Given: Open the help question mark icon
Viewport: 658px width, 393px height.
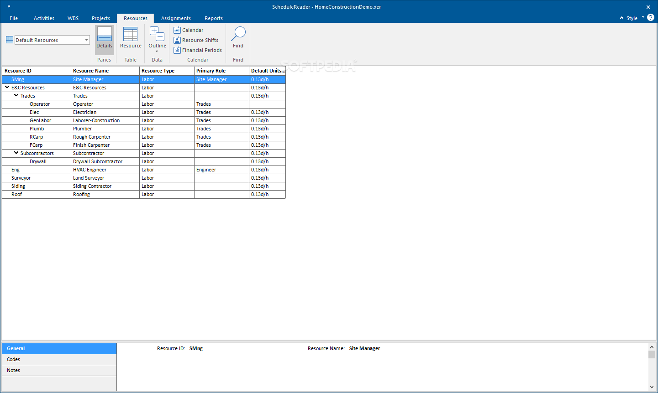Looking at the screenshot, I should pyautogui.click(x=651, y=18).
